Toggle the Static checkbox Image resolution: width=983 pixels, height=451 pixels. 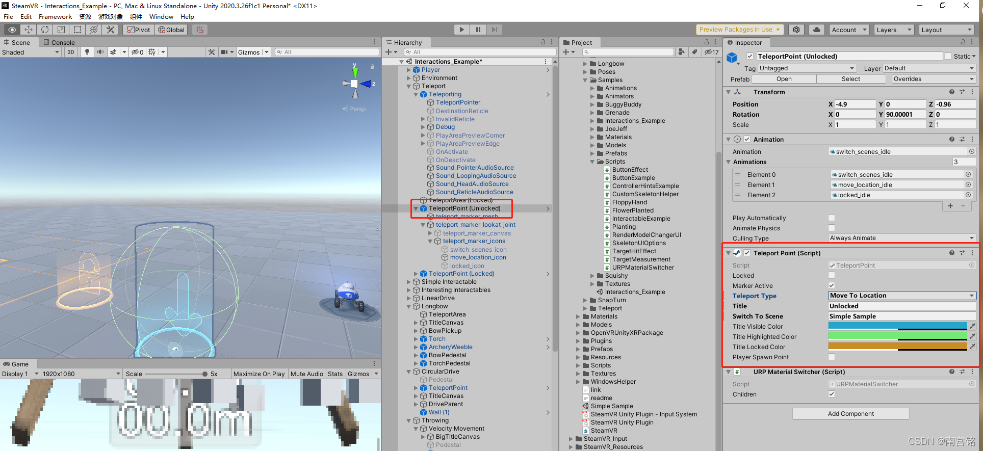point(948,56)
